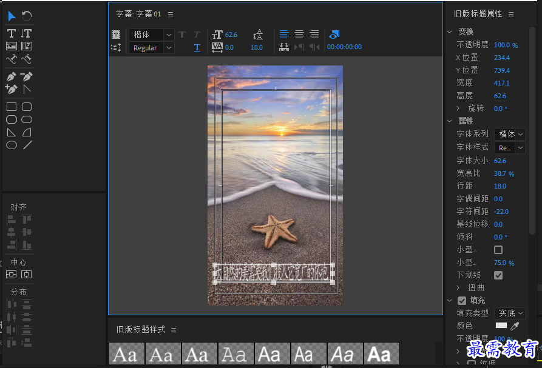Image resolution: width=542 pixels, height=368 pixels.
Task: Select the Ellipse tool
Action: click(12, 145)
